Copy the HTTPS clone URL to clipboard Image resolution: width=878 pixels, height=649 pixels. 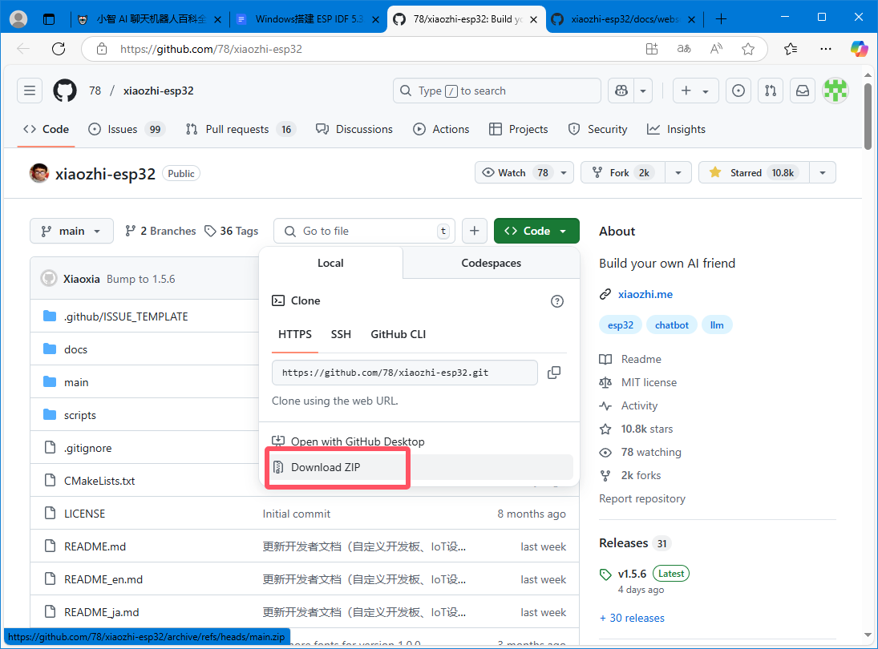[x=553, y=373]
